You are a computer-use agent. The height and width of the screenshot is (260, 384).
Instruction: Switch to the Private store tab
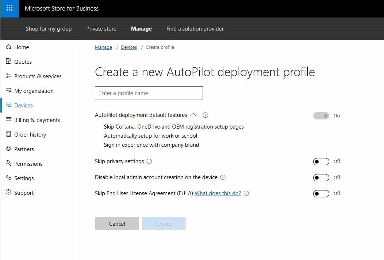(x=101, y=28)
